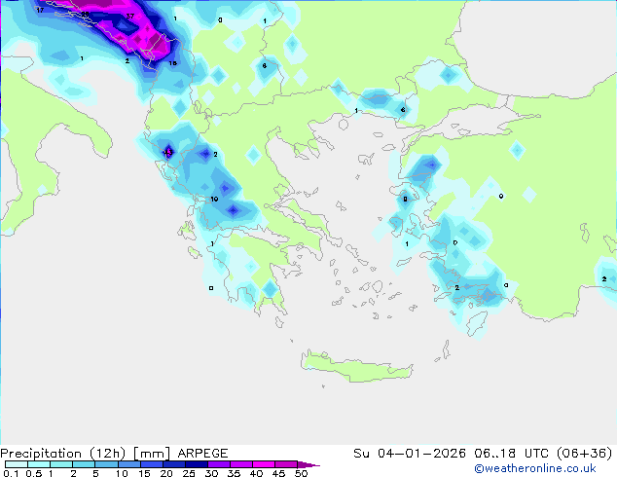Image resolution: width=617 pixels, height=477 pixels.
Task: Click the above-50 mm legend arrow tip
Action: pyautogui.click(x=308, y=464)
